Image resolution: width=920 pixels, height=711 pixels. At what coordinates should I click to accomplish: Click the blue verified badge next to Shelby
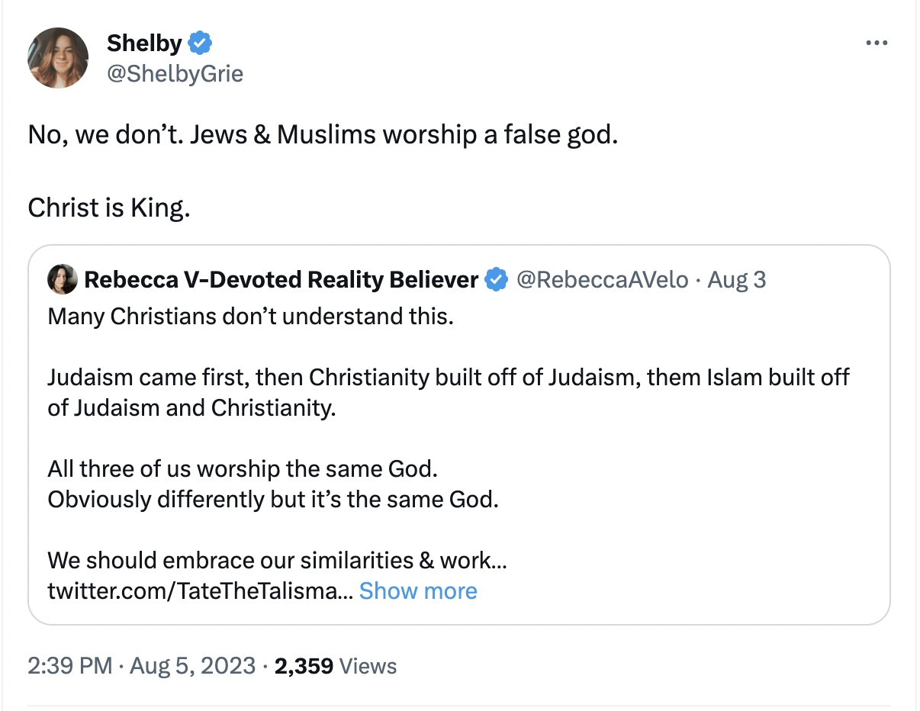pyautogui.click(x=199, y=43)
